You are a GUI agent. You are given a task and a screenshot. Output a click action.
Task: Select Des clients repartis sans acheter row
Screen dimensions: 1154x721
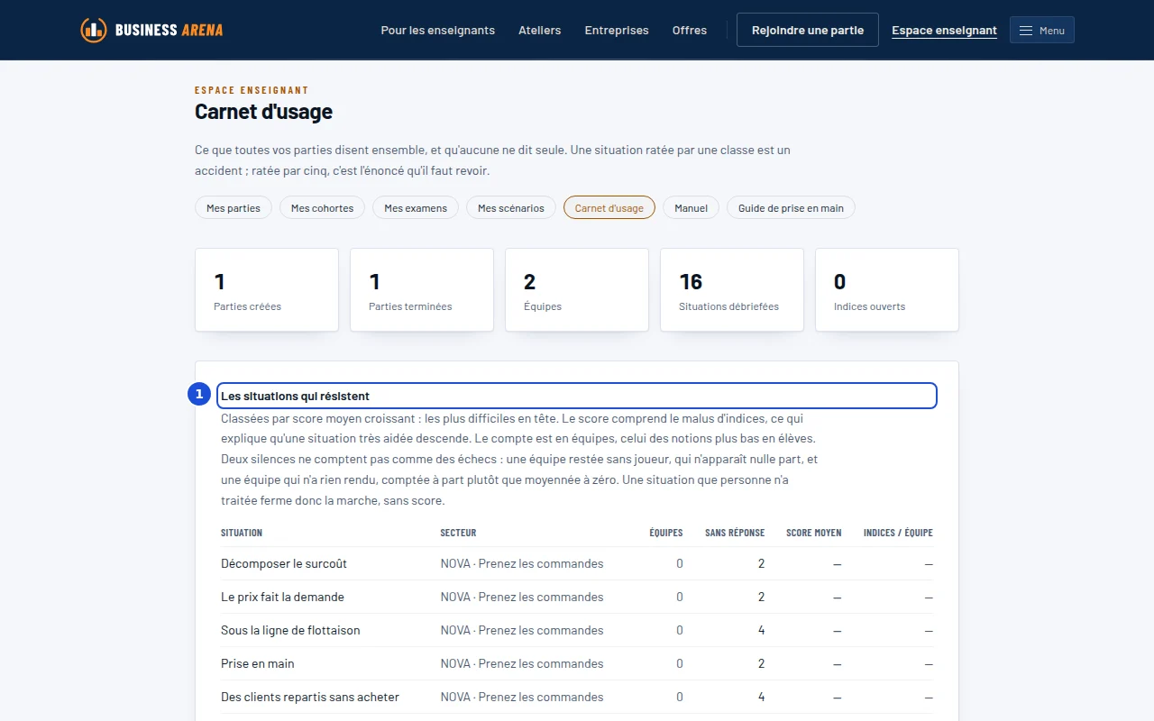coord(577,697)
